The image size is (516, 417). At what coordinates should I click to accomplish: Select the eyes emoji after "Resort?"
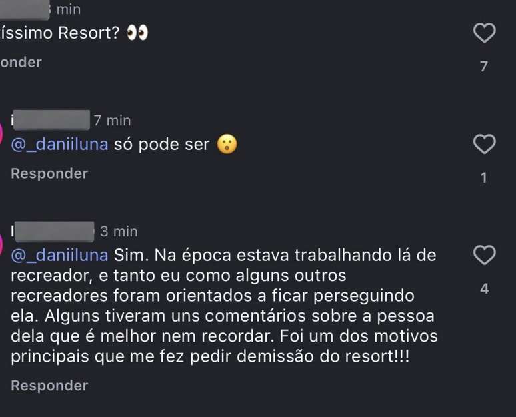(137, 33)
